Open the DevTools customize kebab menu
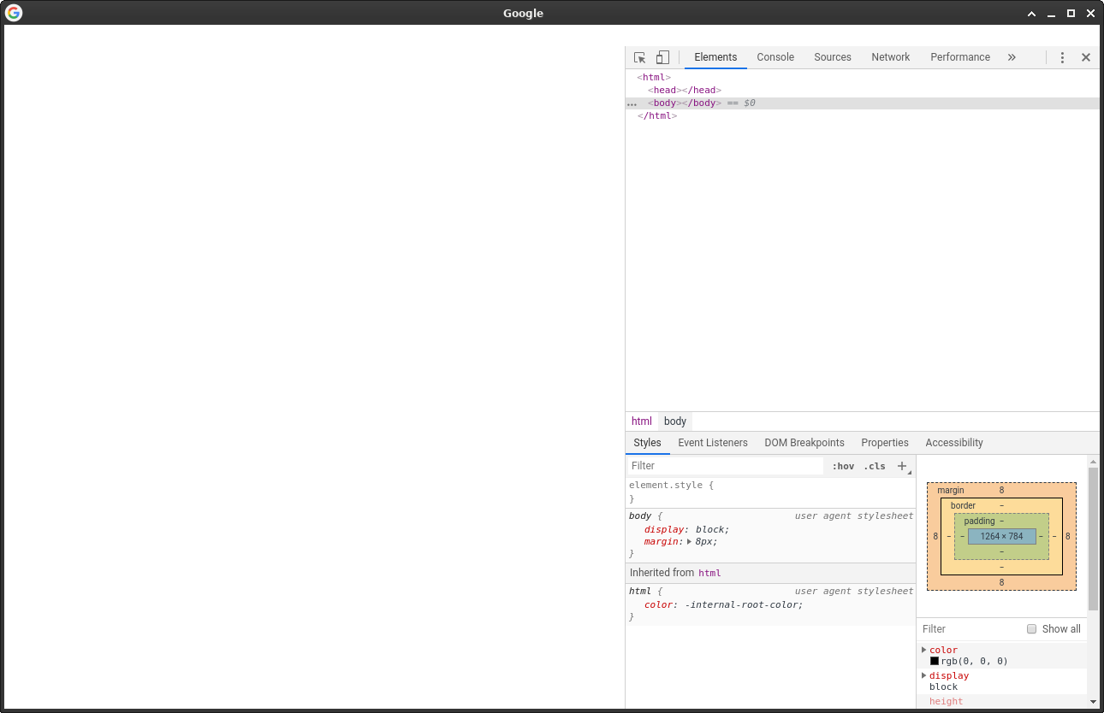The image size is (1104, 713). [1062, 56]
